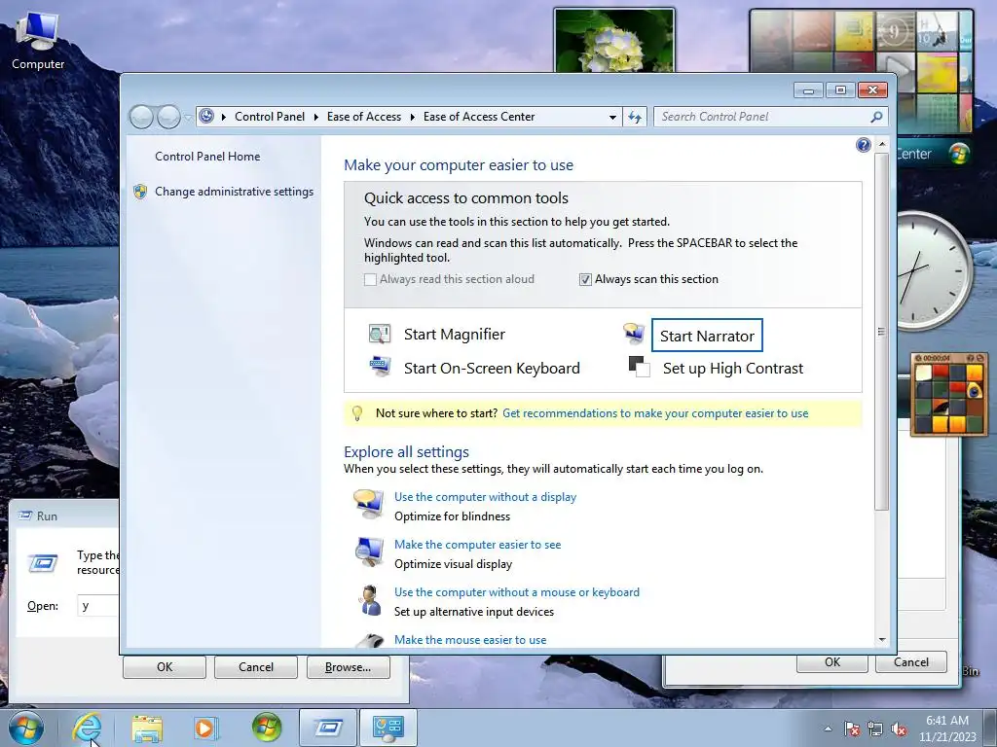
Task: Expand the arrow before Control Panel breadcrumb
Action: [x=224, y=117]
